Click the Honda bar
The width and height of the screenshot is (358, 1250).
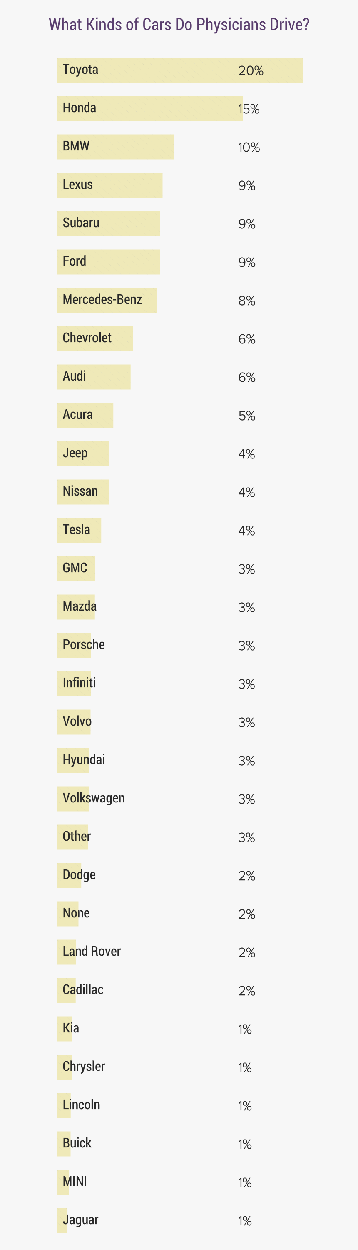150,109
